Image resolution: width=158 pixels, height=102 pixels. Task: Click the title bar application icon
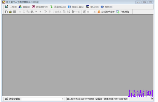(4, 2)
